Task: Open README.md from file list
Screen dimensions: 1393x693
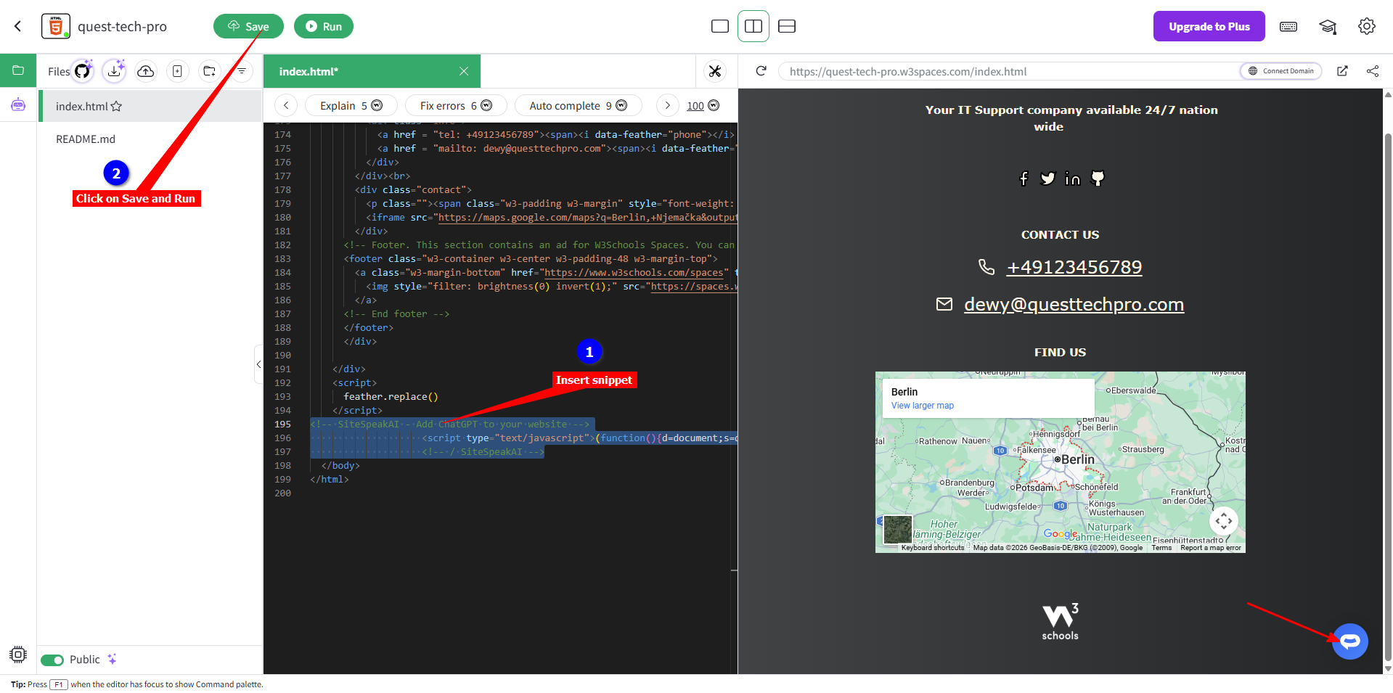Action: [86, 139]
